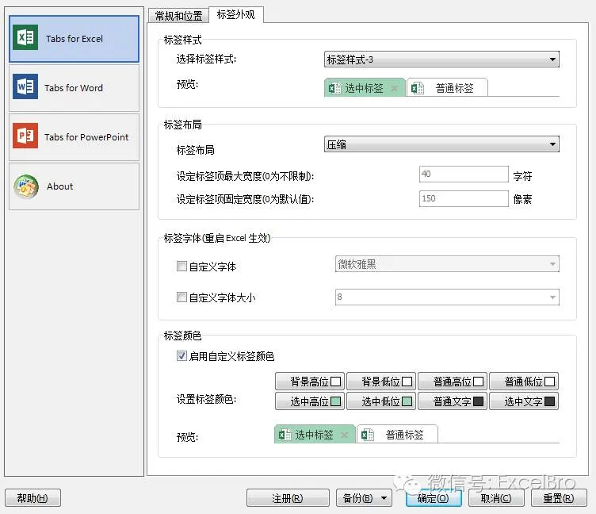Click the 选中标签 tab in top preview
The image size is (596, 514).
click(x=365, y=88)
